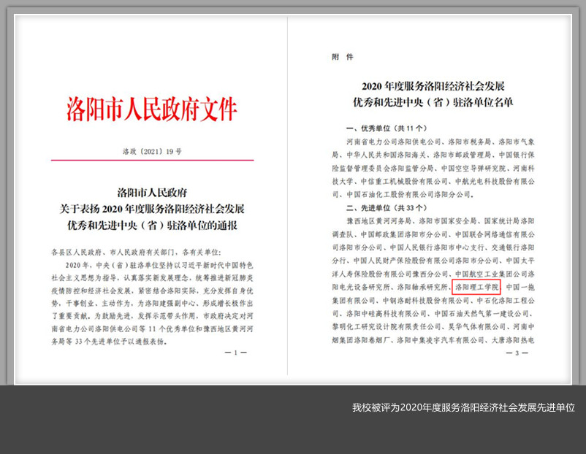Click the red horizontal line under document number
586x454 pixels.
pyautogui.click(x=152, y=160)
